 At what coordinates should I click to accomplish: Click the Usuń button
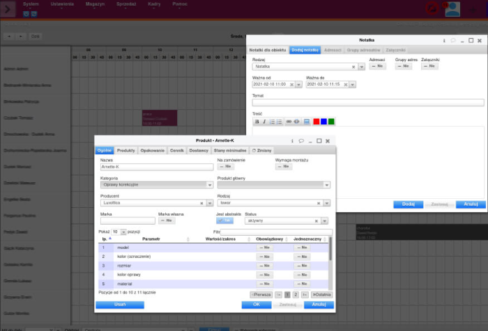pyautogui.click(x=119, y=305)
